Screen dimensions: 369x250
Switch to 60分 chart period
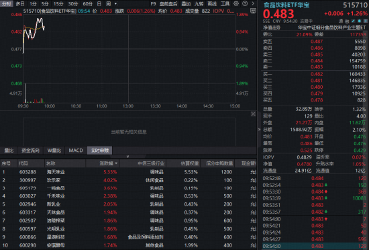pyautogui.click(x=87, y=4)
